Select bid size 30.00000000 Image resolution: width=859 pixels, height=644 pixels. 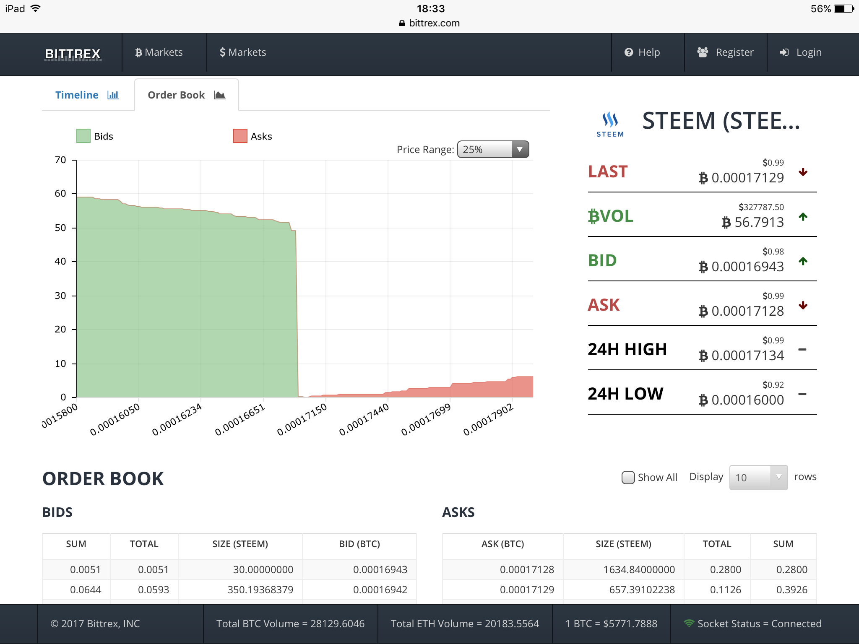pos(263,569)
